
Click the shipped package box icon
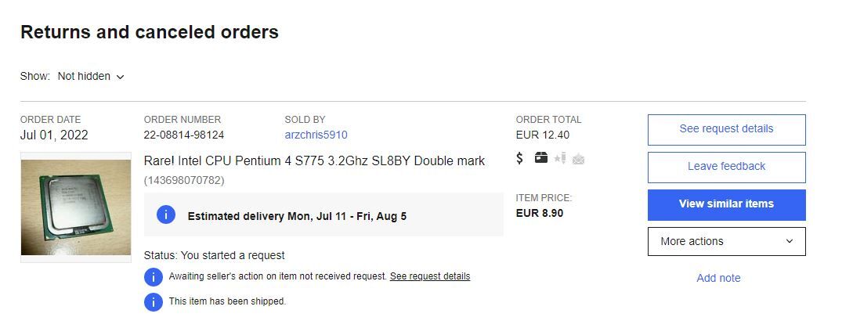[x=541, y=158]
